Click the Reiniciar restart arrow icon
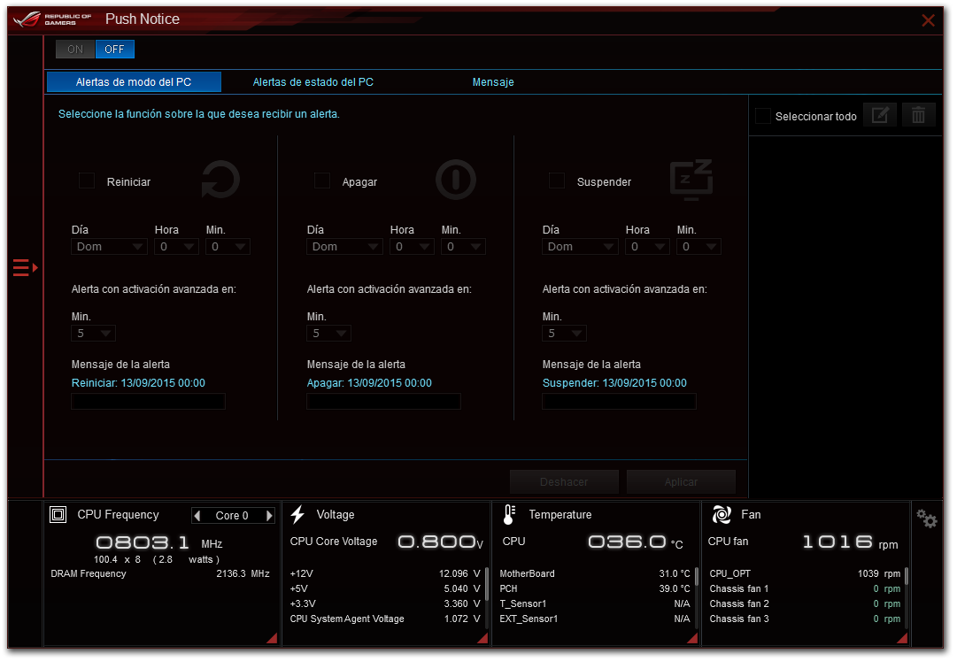The image size is (957, 661). click(220, 181)
